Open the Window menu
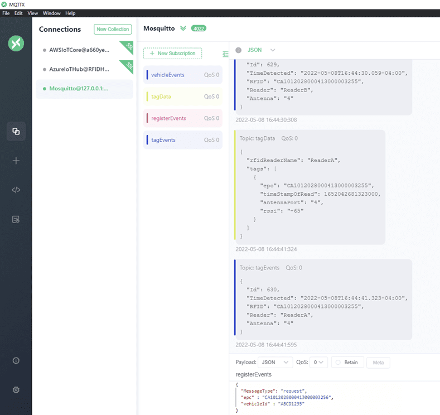The image size is (440, 415). 52,13
